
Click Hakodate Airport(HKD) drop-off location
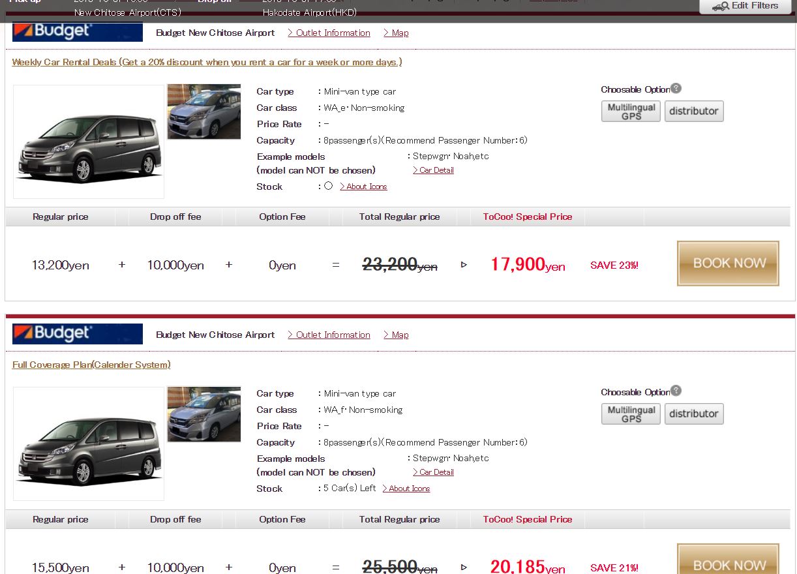(310, 12)
